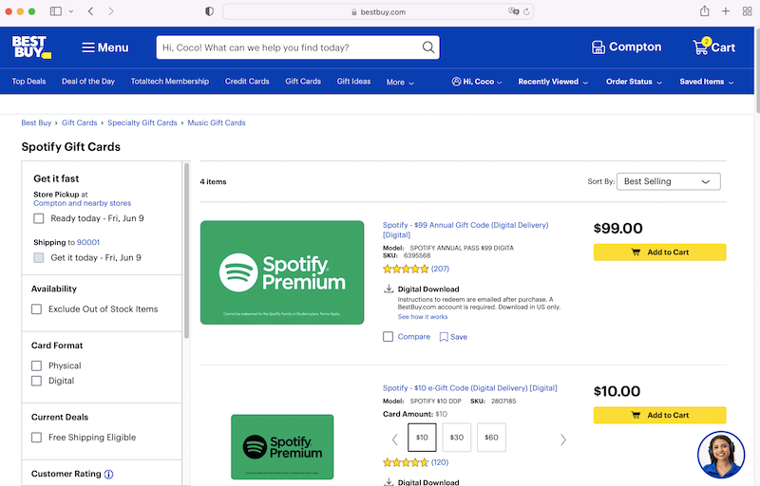Click the large Spotify Premium card image
The image size is (760, 486).
click(282, 272)
